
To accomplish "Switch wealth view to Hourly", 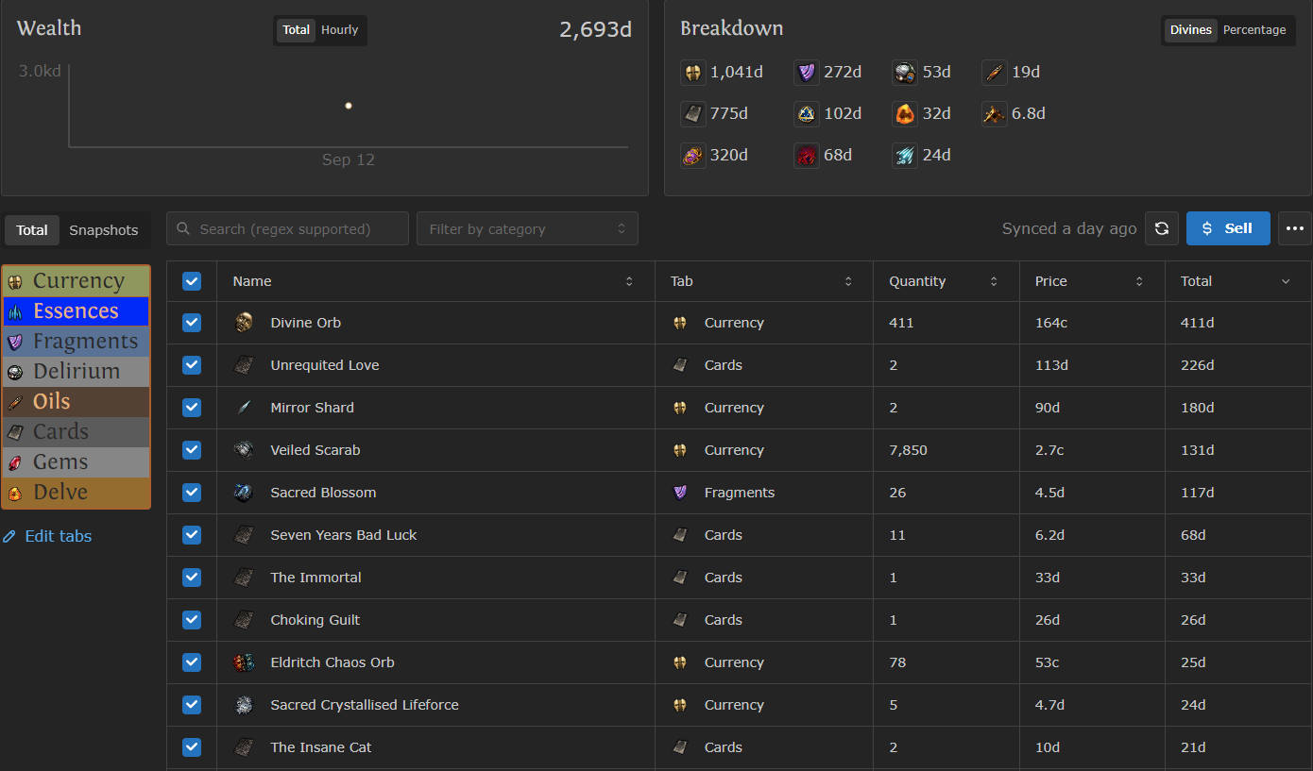I will (339, 30).
